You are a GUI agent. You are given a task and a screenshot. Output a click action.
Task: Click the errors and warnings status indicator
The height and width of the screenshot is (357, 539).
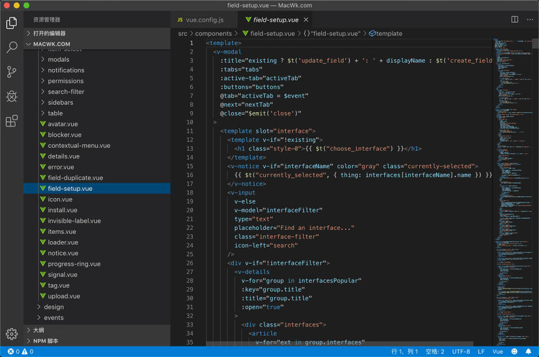pos(21,351)
